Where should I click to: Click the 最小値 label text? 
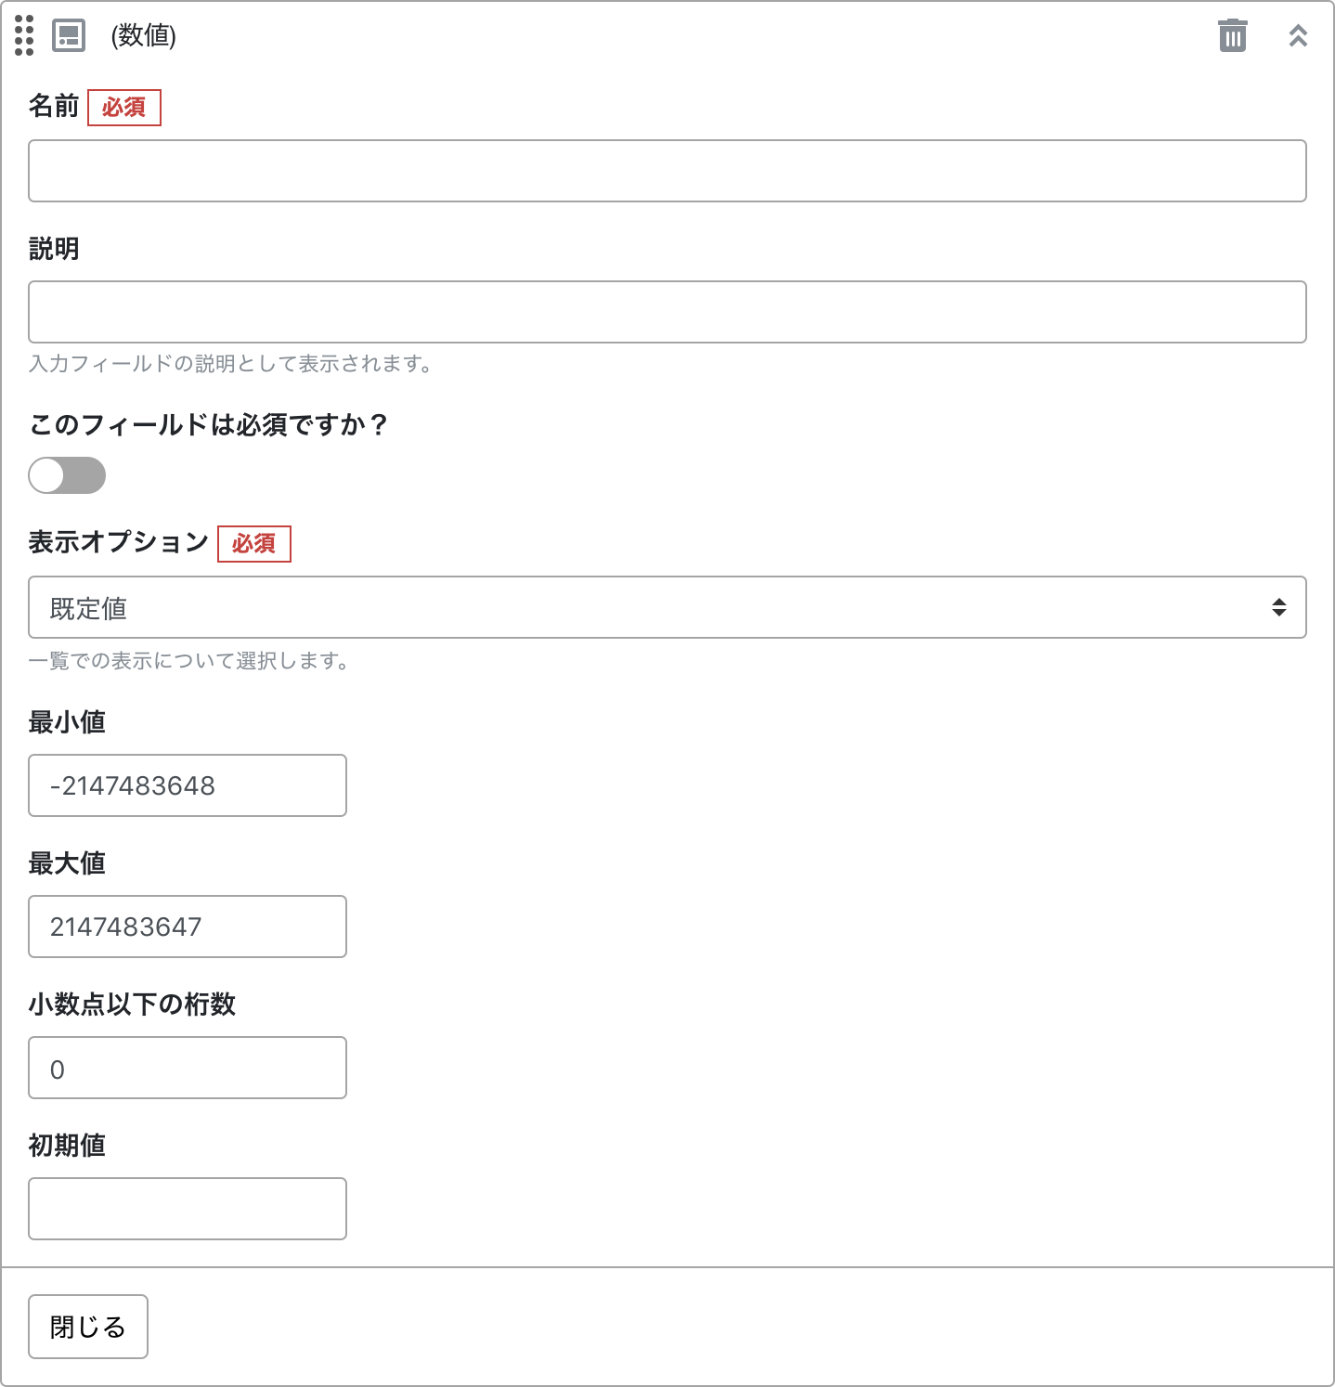[x=67, y=722]
